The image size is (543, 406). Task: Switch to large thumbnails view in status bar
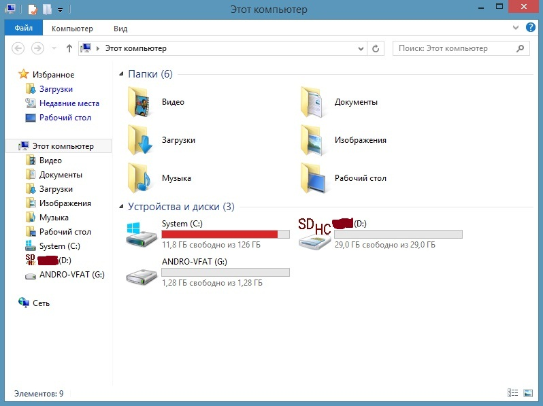527,393
